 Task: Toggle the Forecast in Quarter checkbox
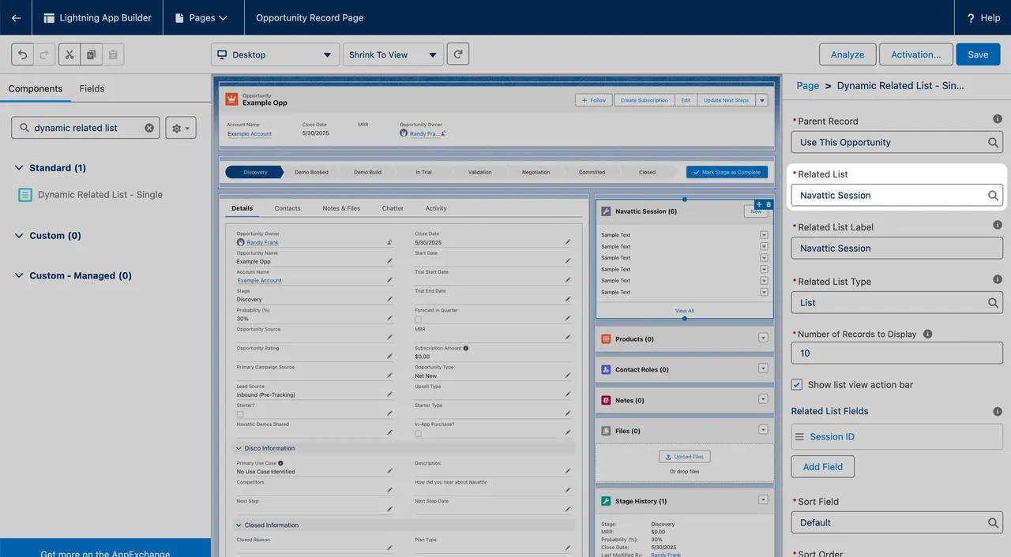click(x=418, y=319)
